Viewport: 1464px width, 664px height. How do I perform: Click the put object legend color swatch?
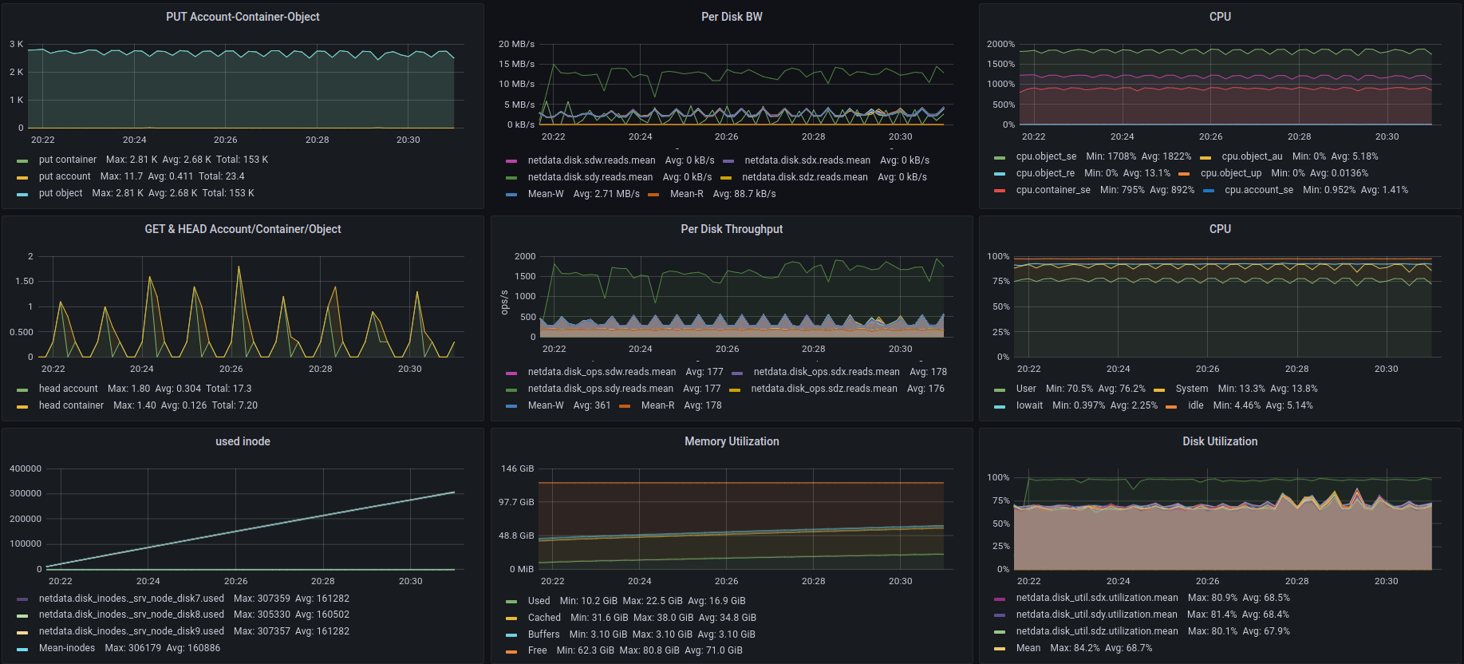tap(22, 194)
